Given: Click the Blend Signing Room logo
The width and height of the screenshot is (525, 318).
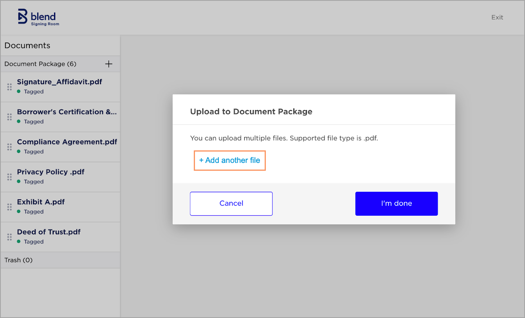Looking at the screenshot, I should pyautogui.click(x=38, y=17).
